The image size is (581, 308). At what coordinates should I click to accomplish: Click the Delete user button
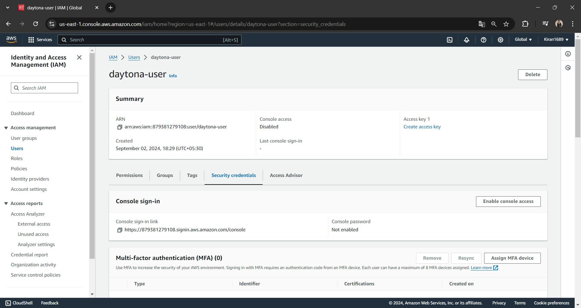coord(533,75)
